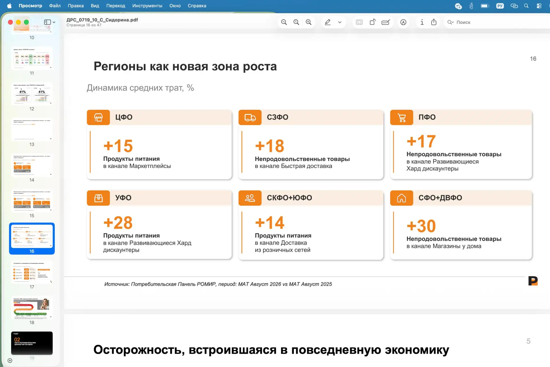Click the heading 'Регионы как новая зона роста'

185,66
